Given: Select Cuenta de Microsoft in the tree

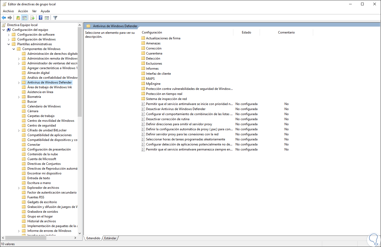Looking at the screenshot, I should pyautogui.click(x=42, y=159).
